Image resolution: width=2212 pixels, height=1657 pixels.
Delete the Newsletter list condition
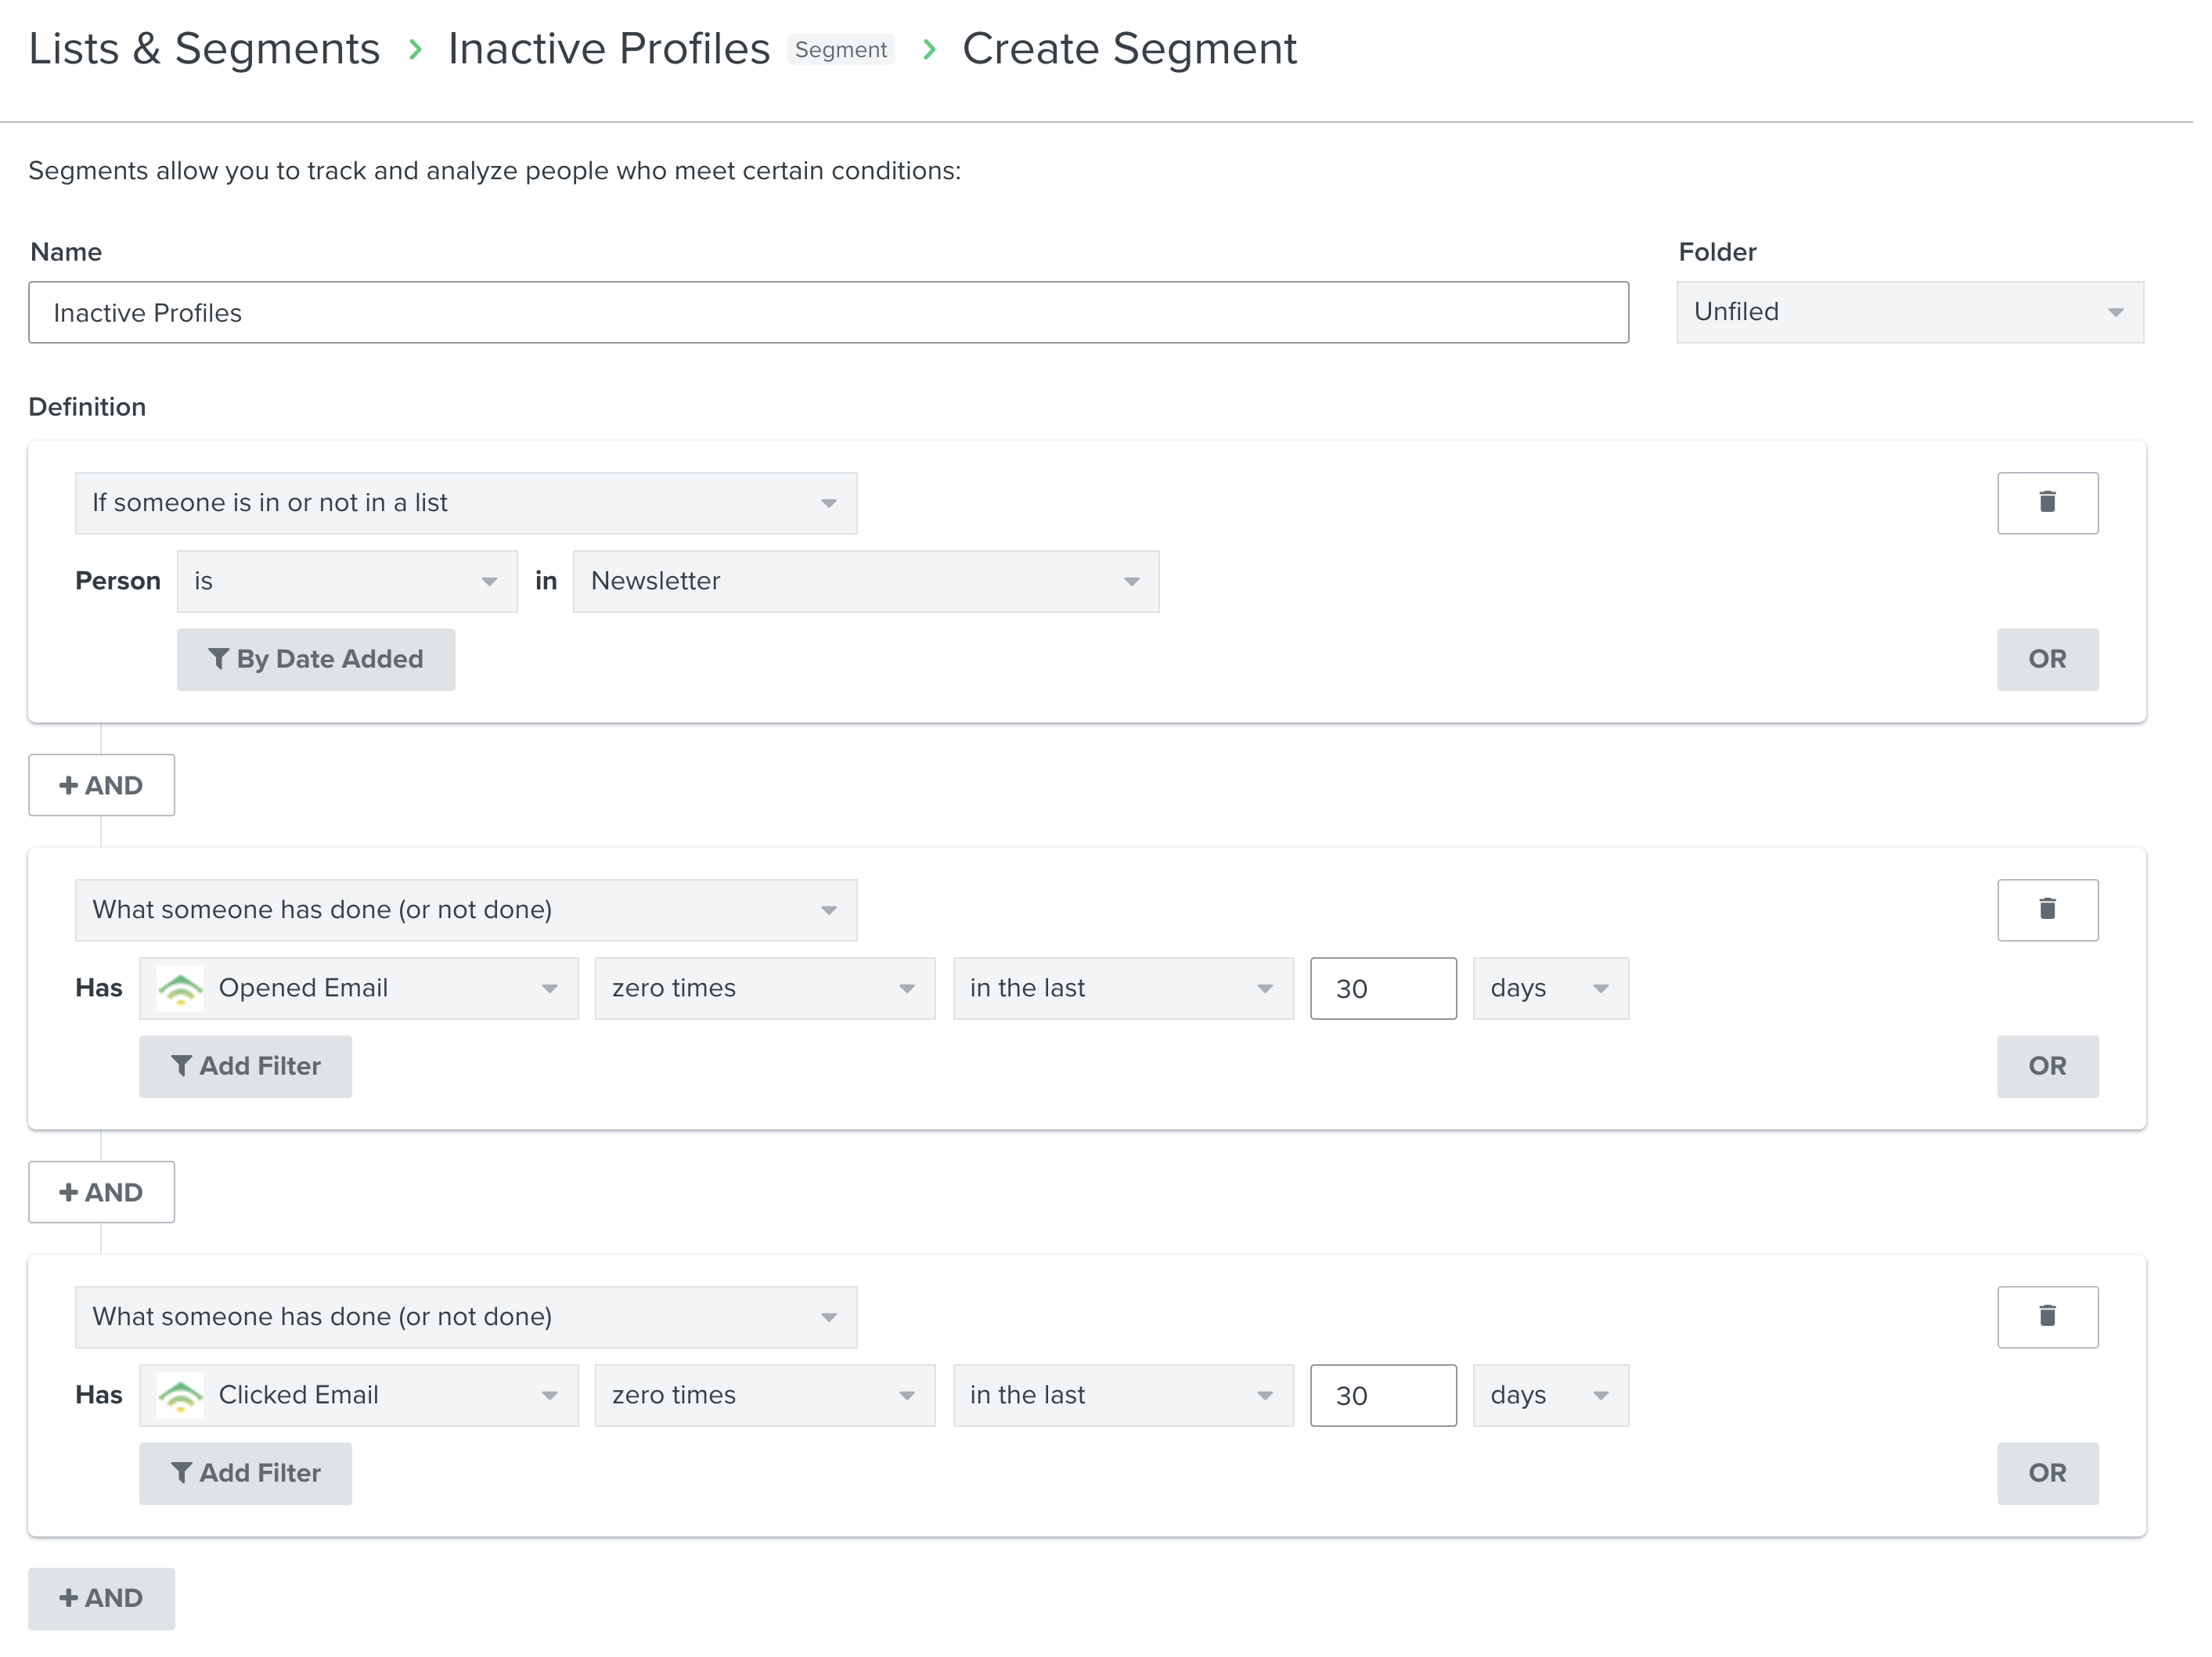pos(2048,503)
